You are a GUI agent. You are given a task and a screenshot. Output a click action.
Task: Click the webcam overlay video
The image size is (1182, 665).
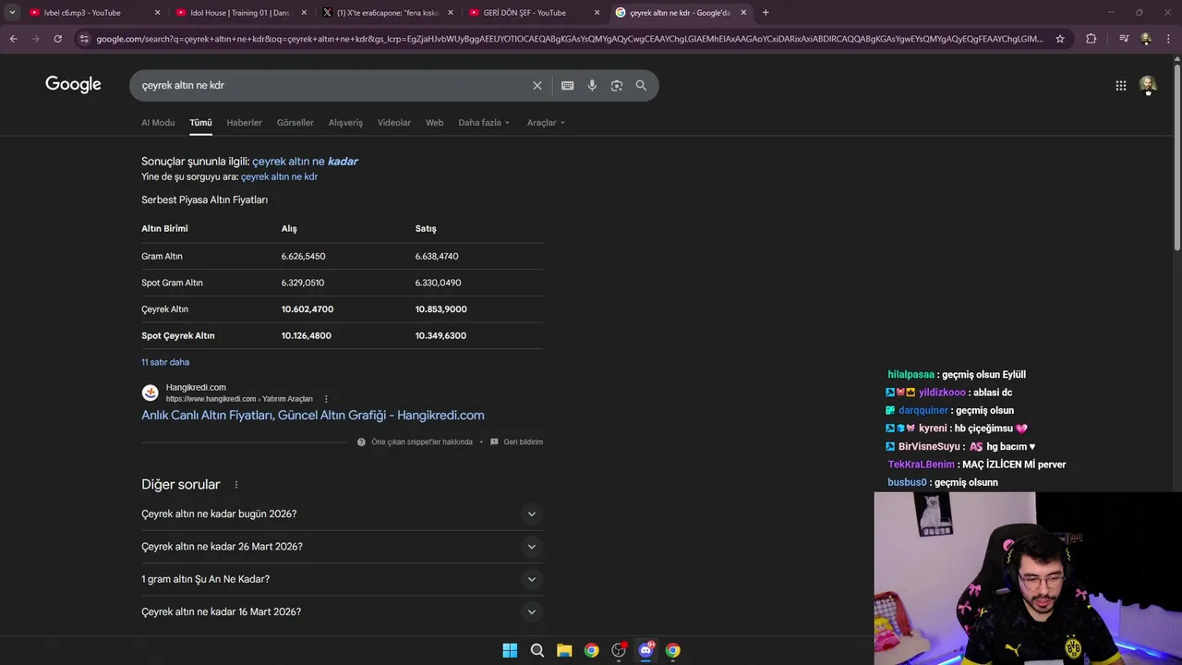1028,578
